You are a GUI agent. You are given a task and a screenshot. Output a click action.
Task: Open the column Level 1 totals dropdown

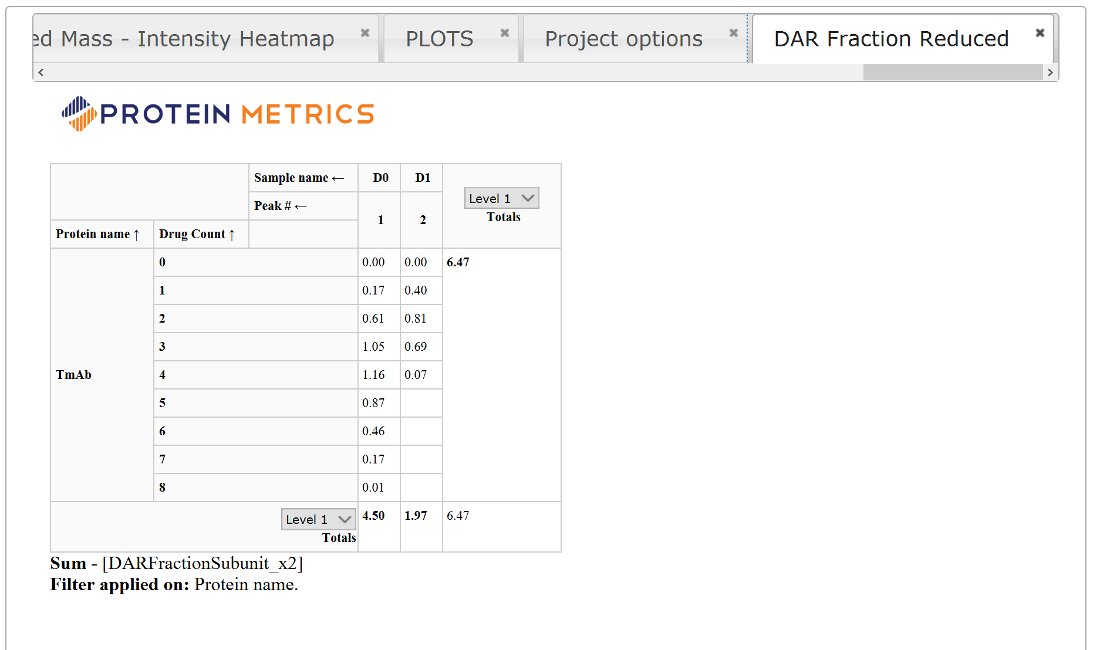point(501,198)
